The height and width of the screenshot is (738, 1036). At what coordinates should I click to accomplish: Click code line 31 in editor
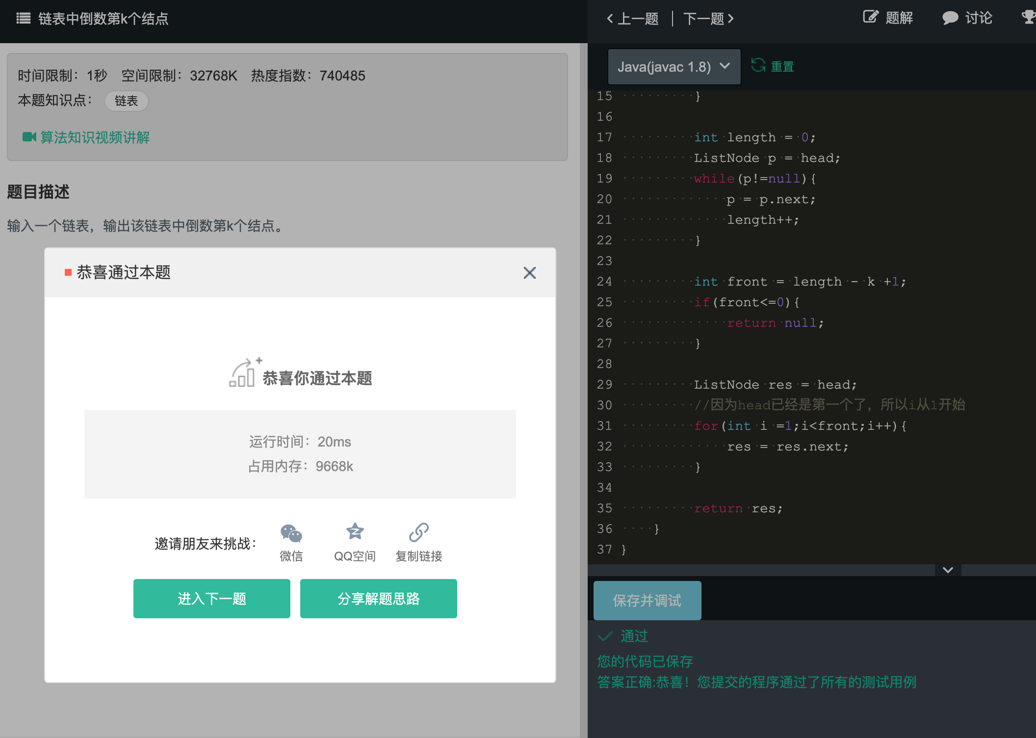click(x=800, y=426)
